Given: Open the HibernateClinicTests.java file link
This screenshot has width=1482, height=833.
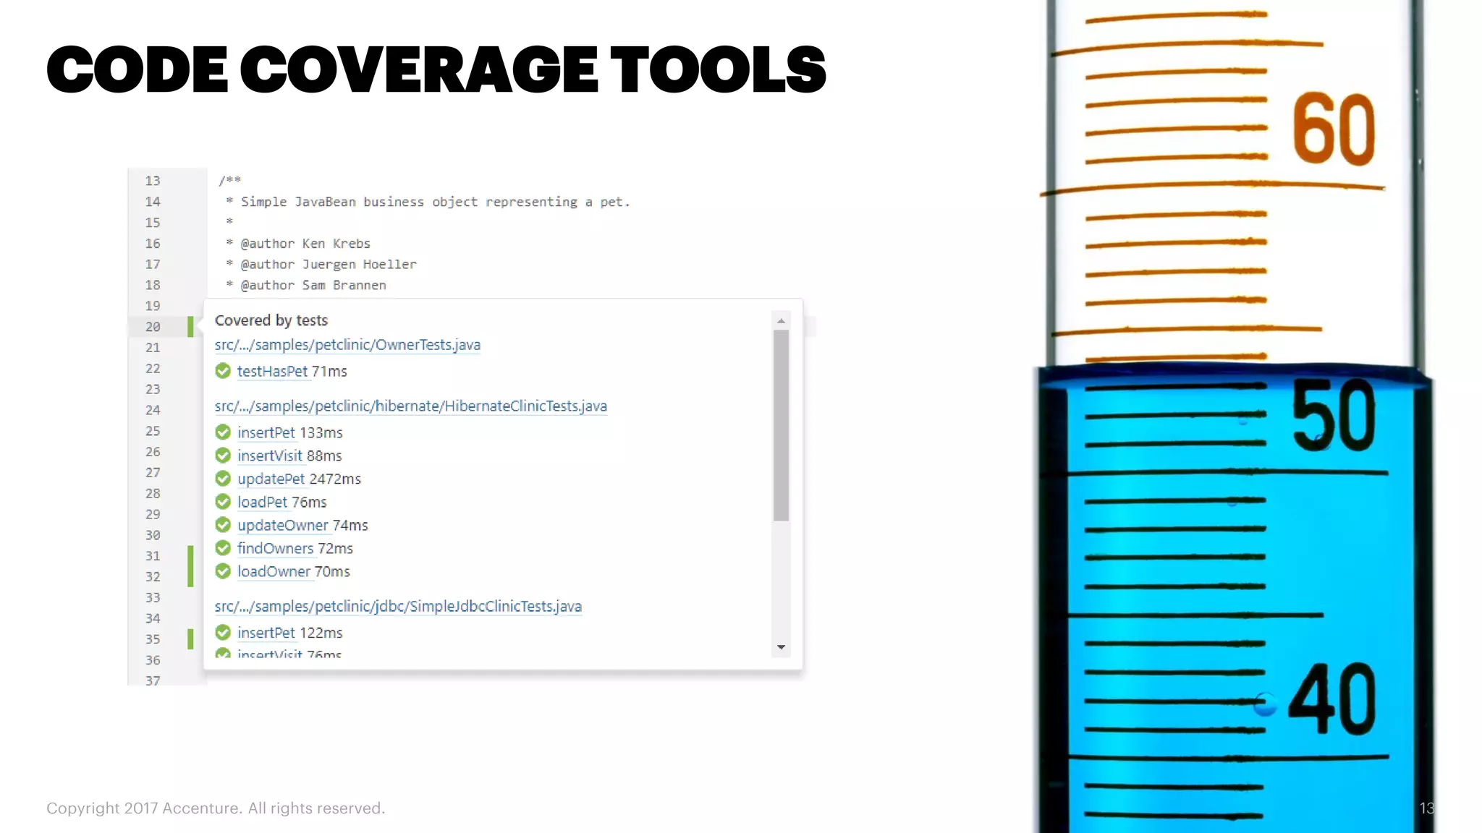Looking at the screenshot, I should click(410, 406).
